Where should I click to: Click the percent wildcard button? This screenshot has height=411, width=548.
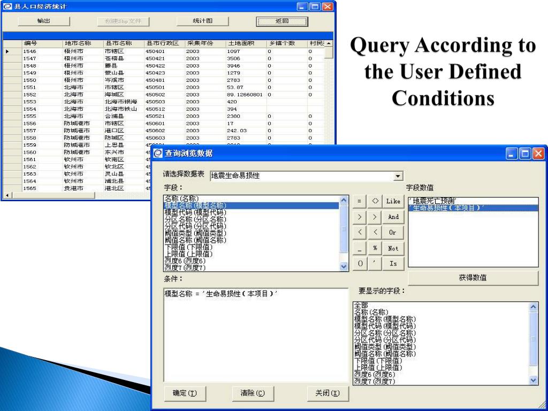pyautogui.click(x=375, y=248)
